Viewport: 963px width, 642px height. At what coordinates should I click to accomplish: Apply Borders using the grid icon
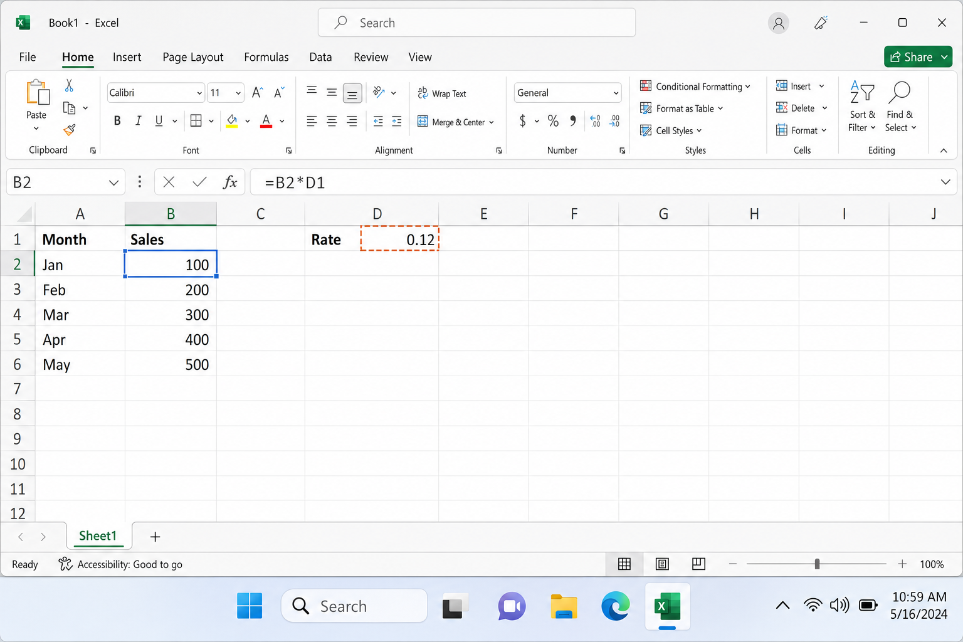pyautogui.click(x=196, y=120)
